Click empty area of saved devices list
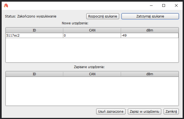The width and height of the screenshot is (184, 119). [x=92, y=91]
